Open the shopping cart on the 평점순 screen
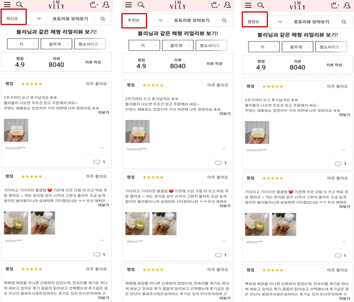The image size is (354, 302). click(335, 5)
